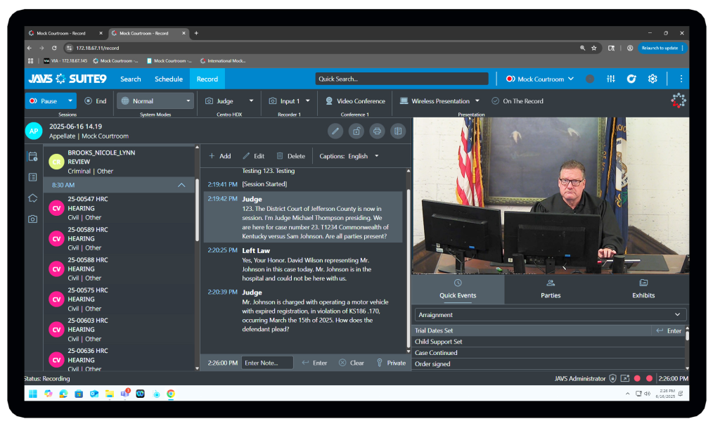This screenshot has width=720, height=426.
Task: Open the Schedule menu item
Action: (x=169, y=79)
